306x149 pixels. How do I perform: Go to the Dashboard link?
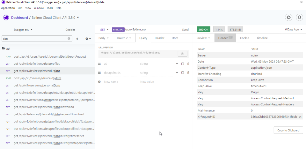pos(19,18)
